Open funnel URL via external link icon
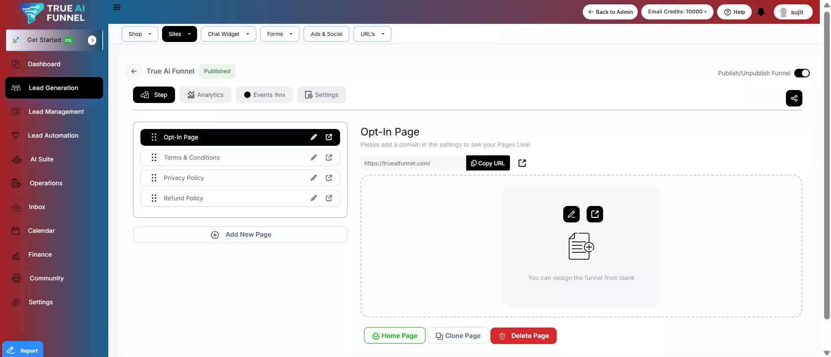Viewport: 831px width, 357px height. [522, 163]
